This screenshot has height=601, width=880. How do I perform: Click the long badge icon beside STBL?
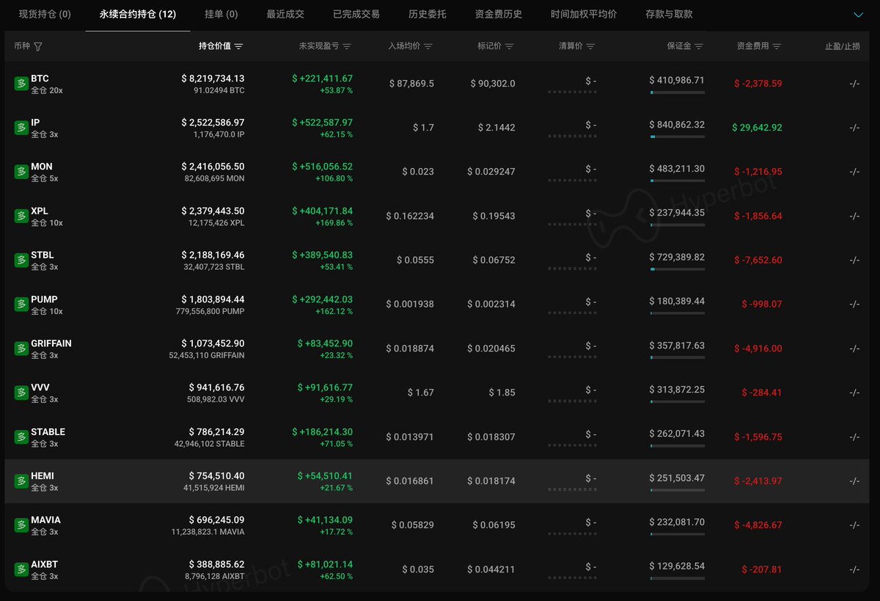tap(21, 260)
